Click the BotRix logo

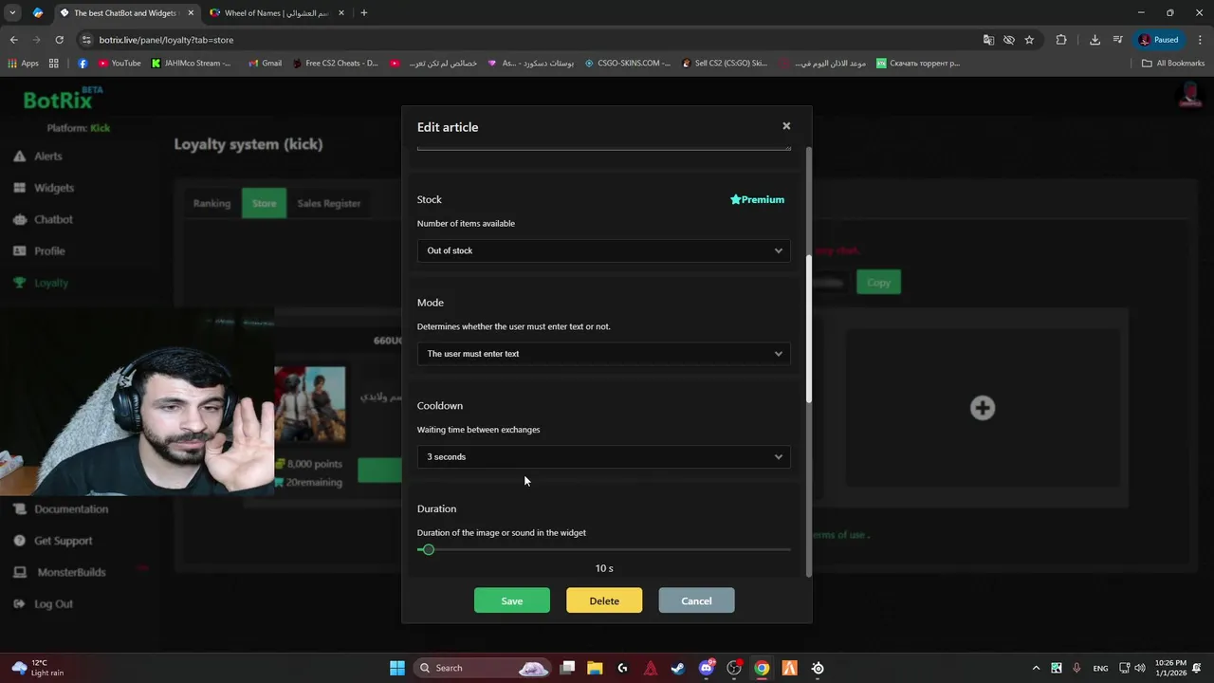[x=63, y=99]
